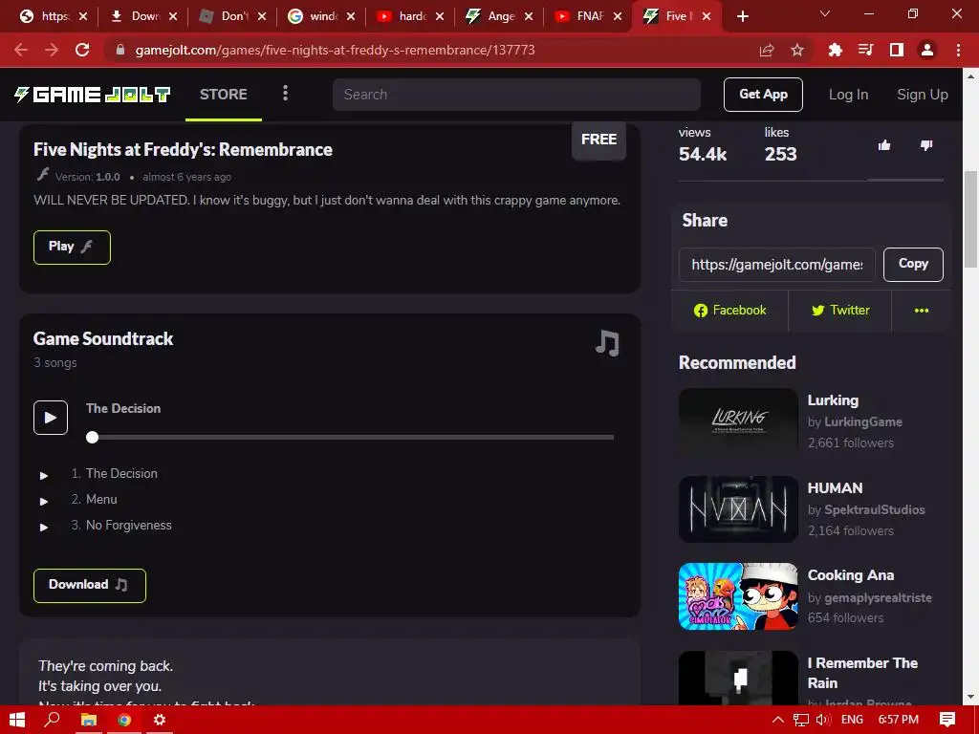Open the notification center icon
This screenshot has width=979, height=734.
pyautogui.click(x=947, y=721)
